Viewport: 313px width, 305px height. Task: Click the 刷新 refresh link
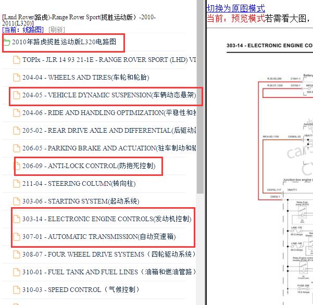(57, 30)
